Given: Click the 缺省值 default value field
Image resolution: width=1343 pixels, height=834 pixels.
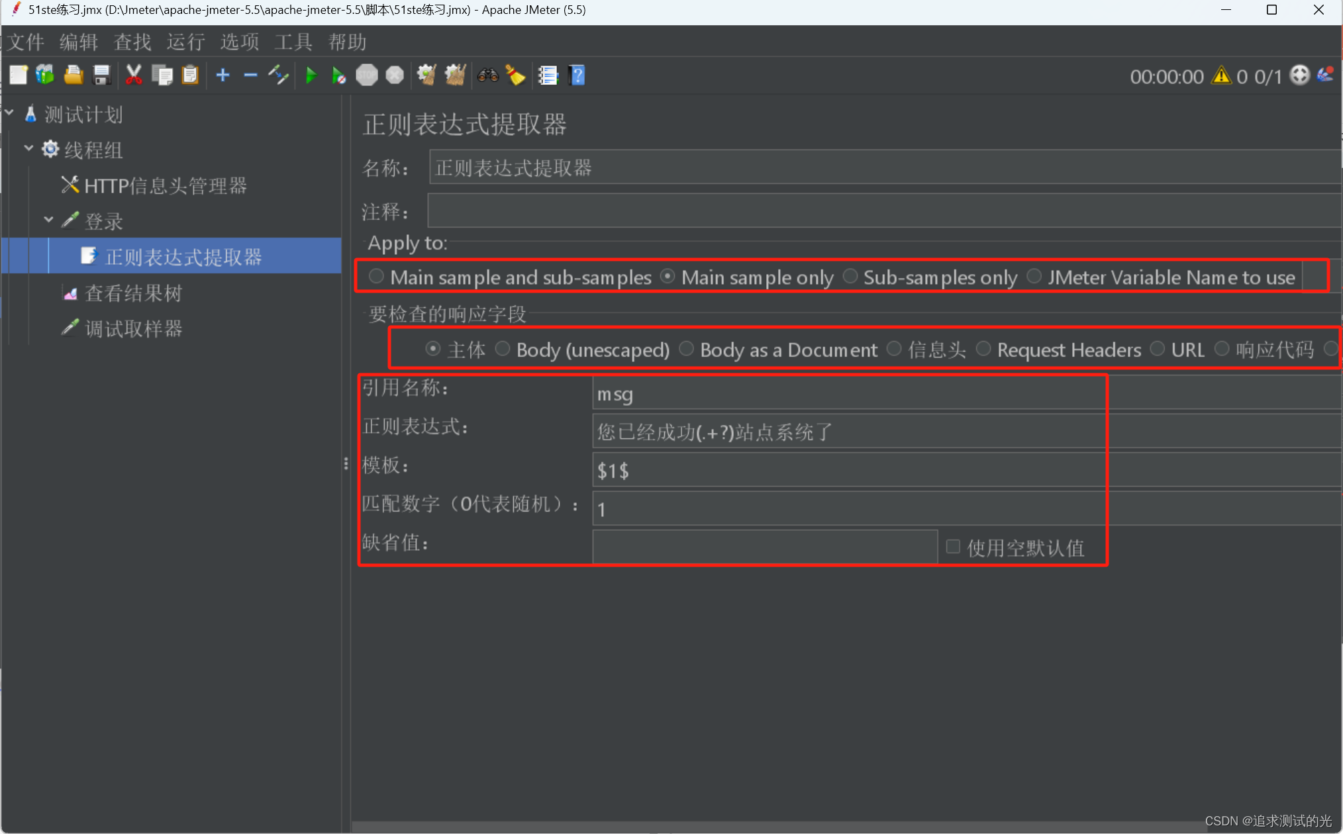Looking at the screenshot, I should click(765, 547).
